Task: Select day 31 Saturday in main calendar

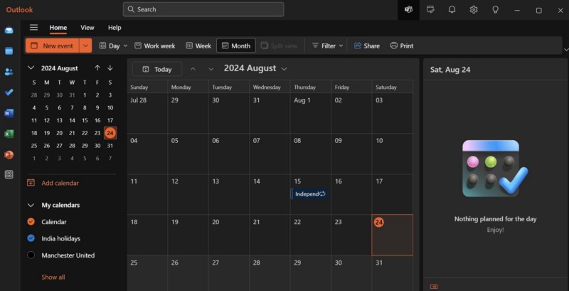Action: [393, 273]
